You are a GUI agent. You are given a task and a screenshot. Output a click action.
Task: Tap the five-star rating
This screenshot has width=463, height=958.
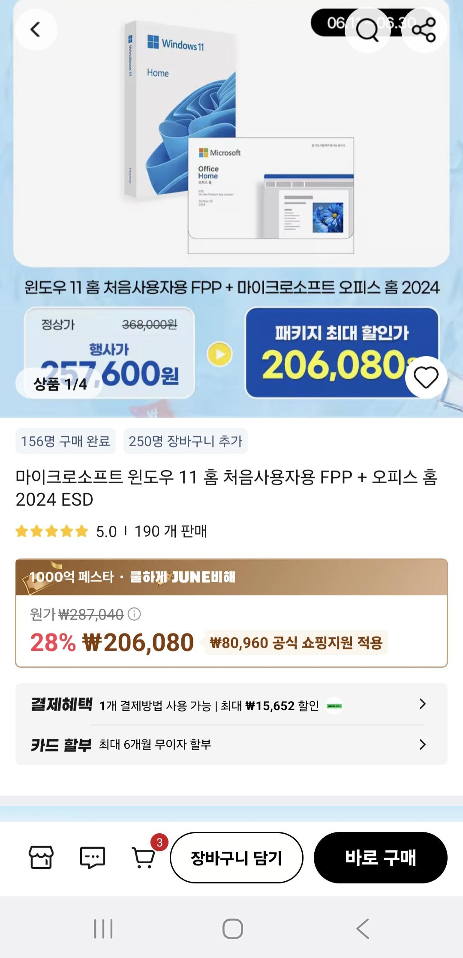pos(51,532)
